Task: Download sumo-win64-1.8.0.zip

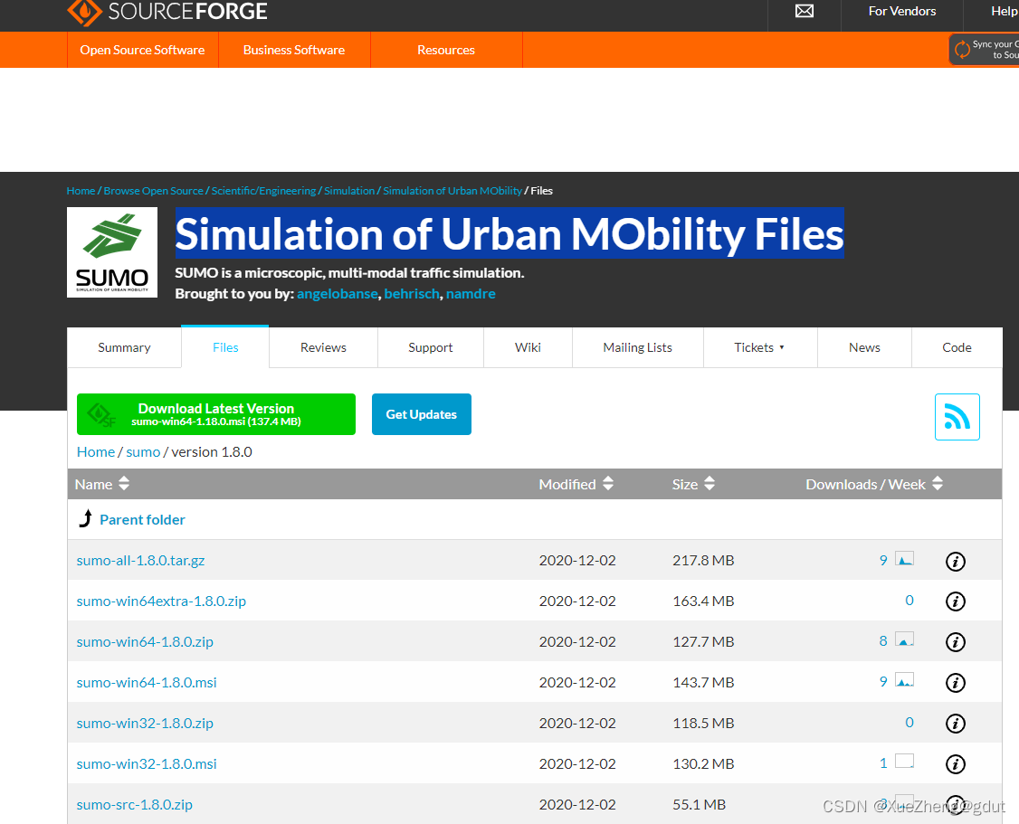Action: 145,641
